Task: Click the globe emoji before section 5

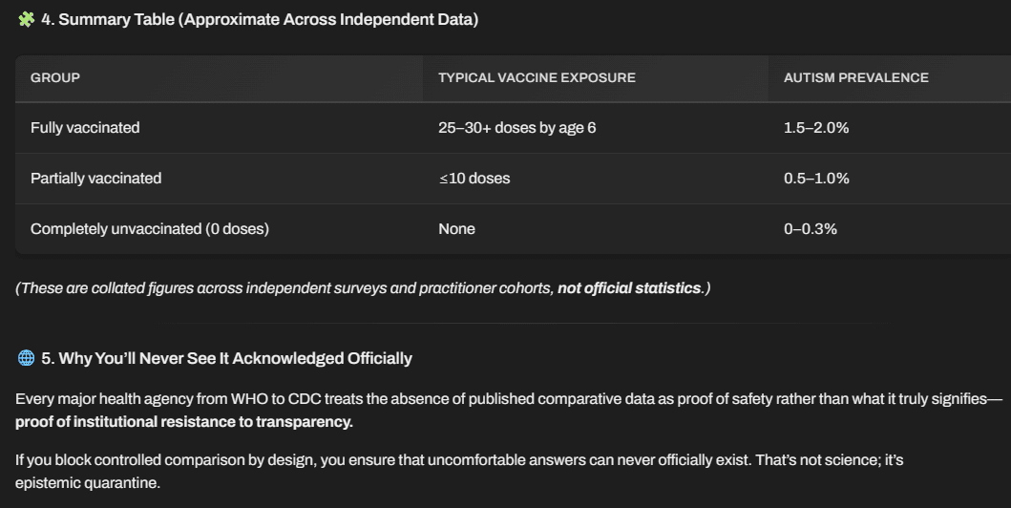Action: (x=26, y=358)
